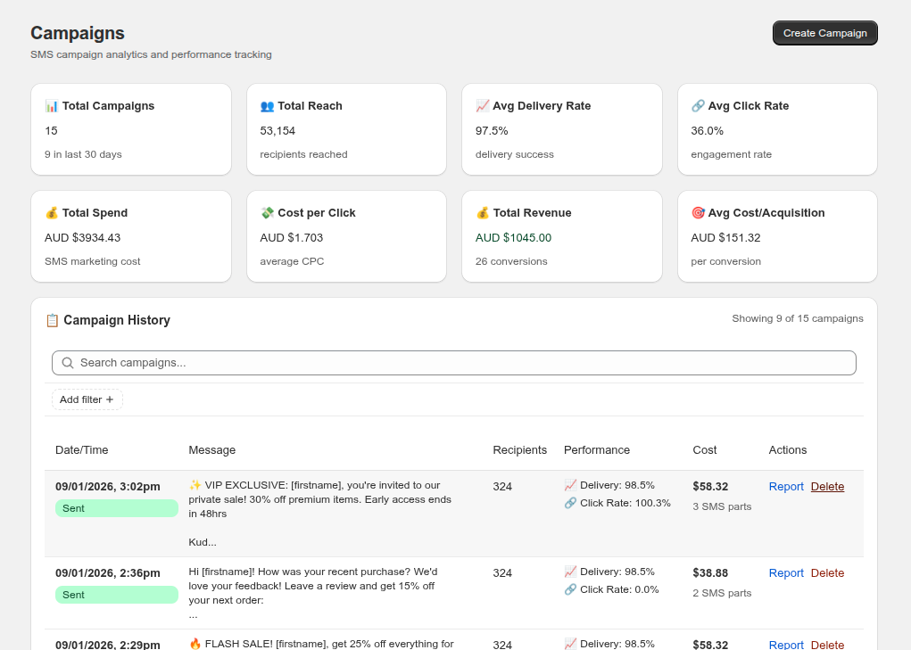The image size is (911, 650).
Task: Click the Total Campaigns bar chart icon
Action: [x=52, y=106]
